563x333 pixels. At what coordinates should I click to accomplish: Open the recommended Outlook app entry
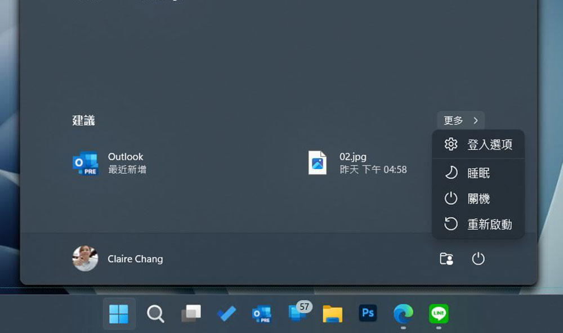click(x=110, y=163)
